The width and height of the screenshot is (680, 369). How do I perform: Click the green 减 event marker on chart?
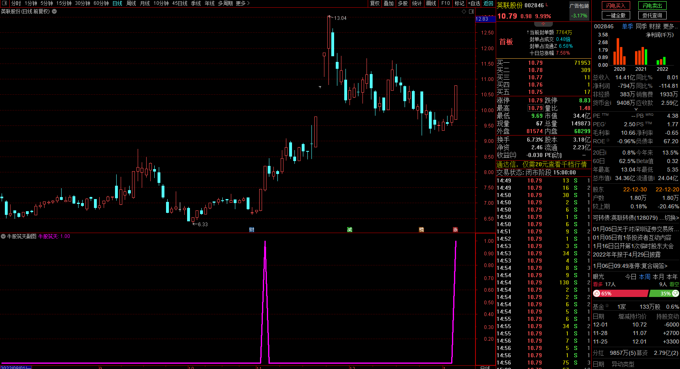[350, 229]
